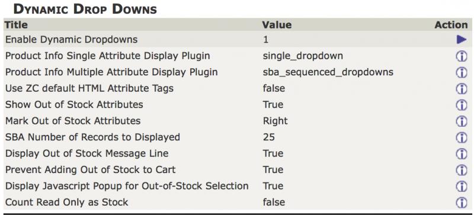The height and width of the screenshot is (215, 474).
Task: Select Product Info Single Attribute Display Plugin row
Action: point(237,56)
